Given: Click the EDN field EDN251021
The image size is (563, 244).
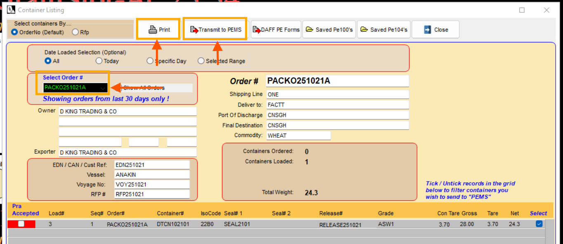Looking at the screenshot, I should pyautogui.click(x=152, y=165).
